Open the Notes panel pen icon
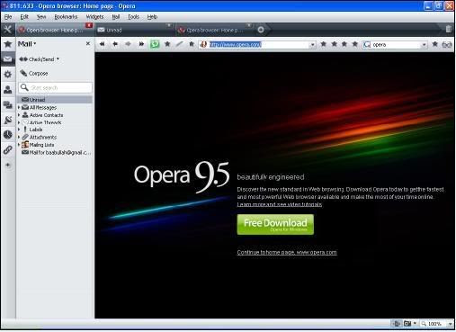The height and width of the screenshot is (332, 456). [x=8, y=120]
